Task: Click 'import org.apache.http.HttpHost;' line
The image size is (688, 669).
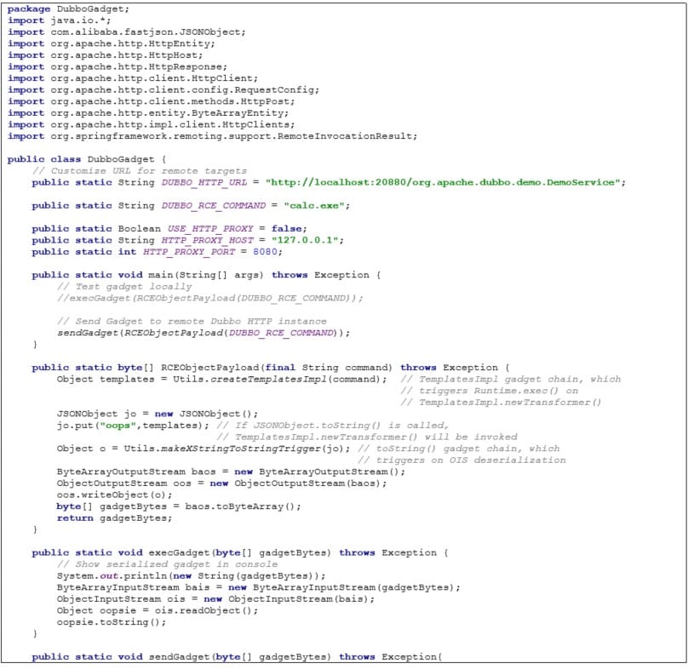Action: pos(105,55)
